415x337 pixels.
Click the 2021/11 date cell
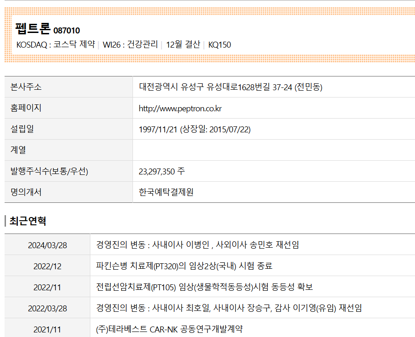pos(47,329)
